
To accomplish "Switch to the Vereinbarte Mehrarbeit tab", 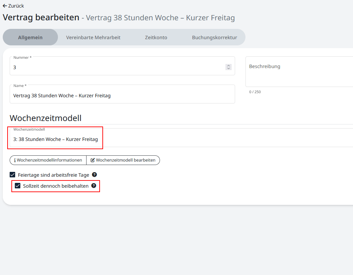I will 93,37.
